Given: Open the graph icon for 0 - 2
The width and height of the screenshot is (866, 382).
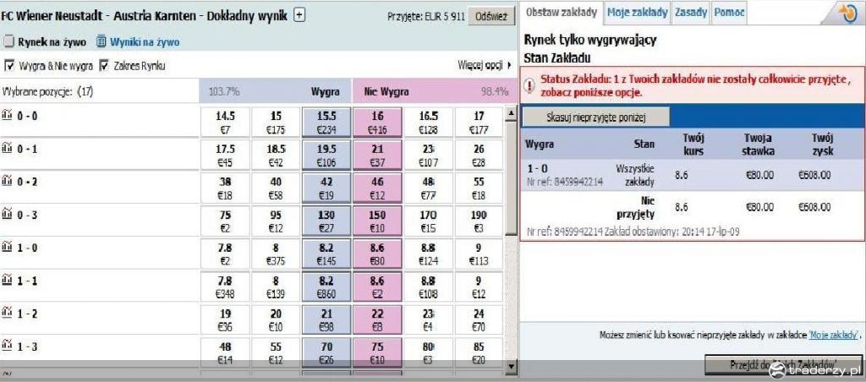Looking at the screenshot, I should [7, 181].
